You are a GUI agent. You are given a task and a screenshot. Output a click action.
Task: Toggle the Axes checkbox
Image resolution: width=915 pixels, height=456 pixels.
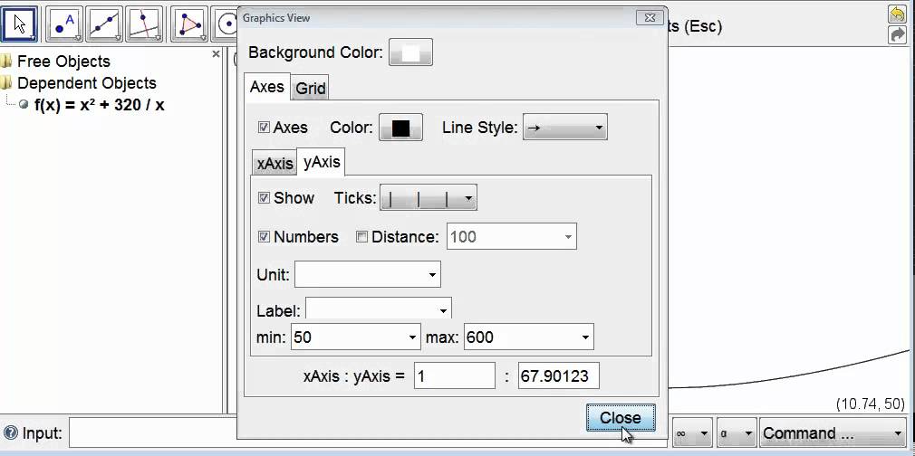(265, 128)
